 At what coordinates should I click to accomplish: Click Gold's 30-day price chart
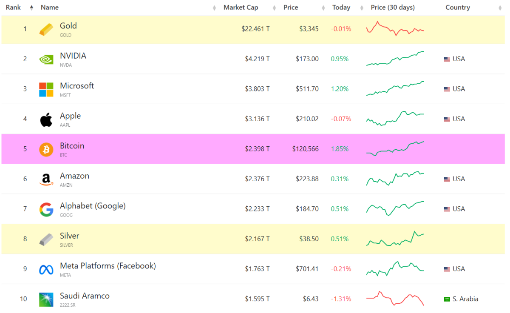[x=395, y=28]
